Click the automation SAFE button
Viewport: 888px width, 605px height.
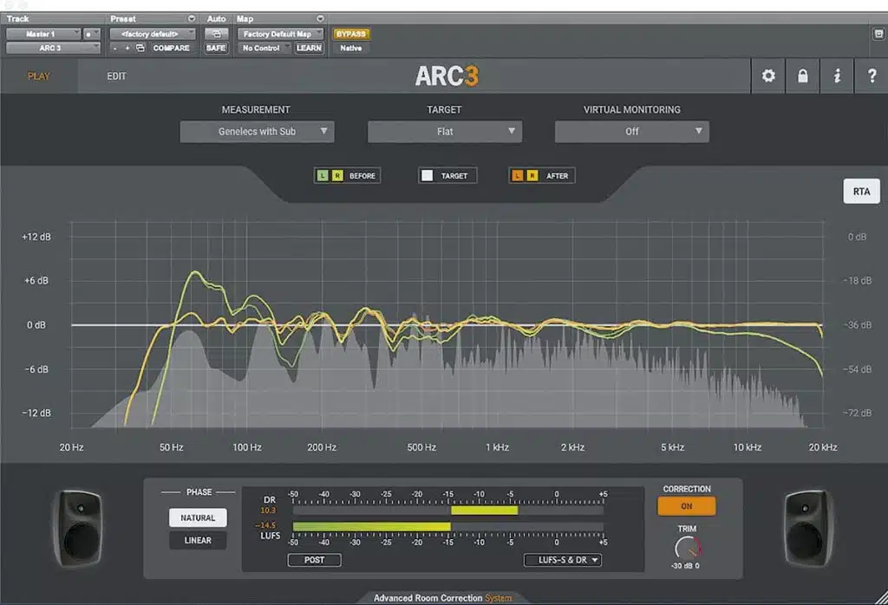[x=216, y=49]
